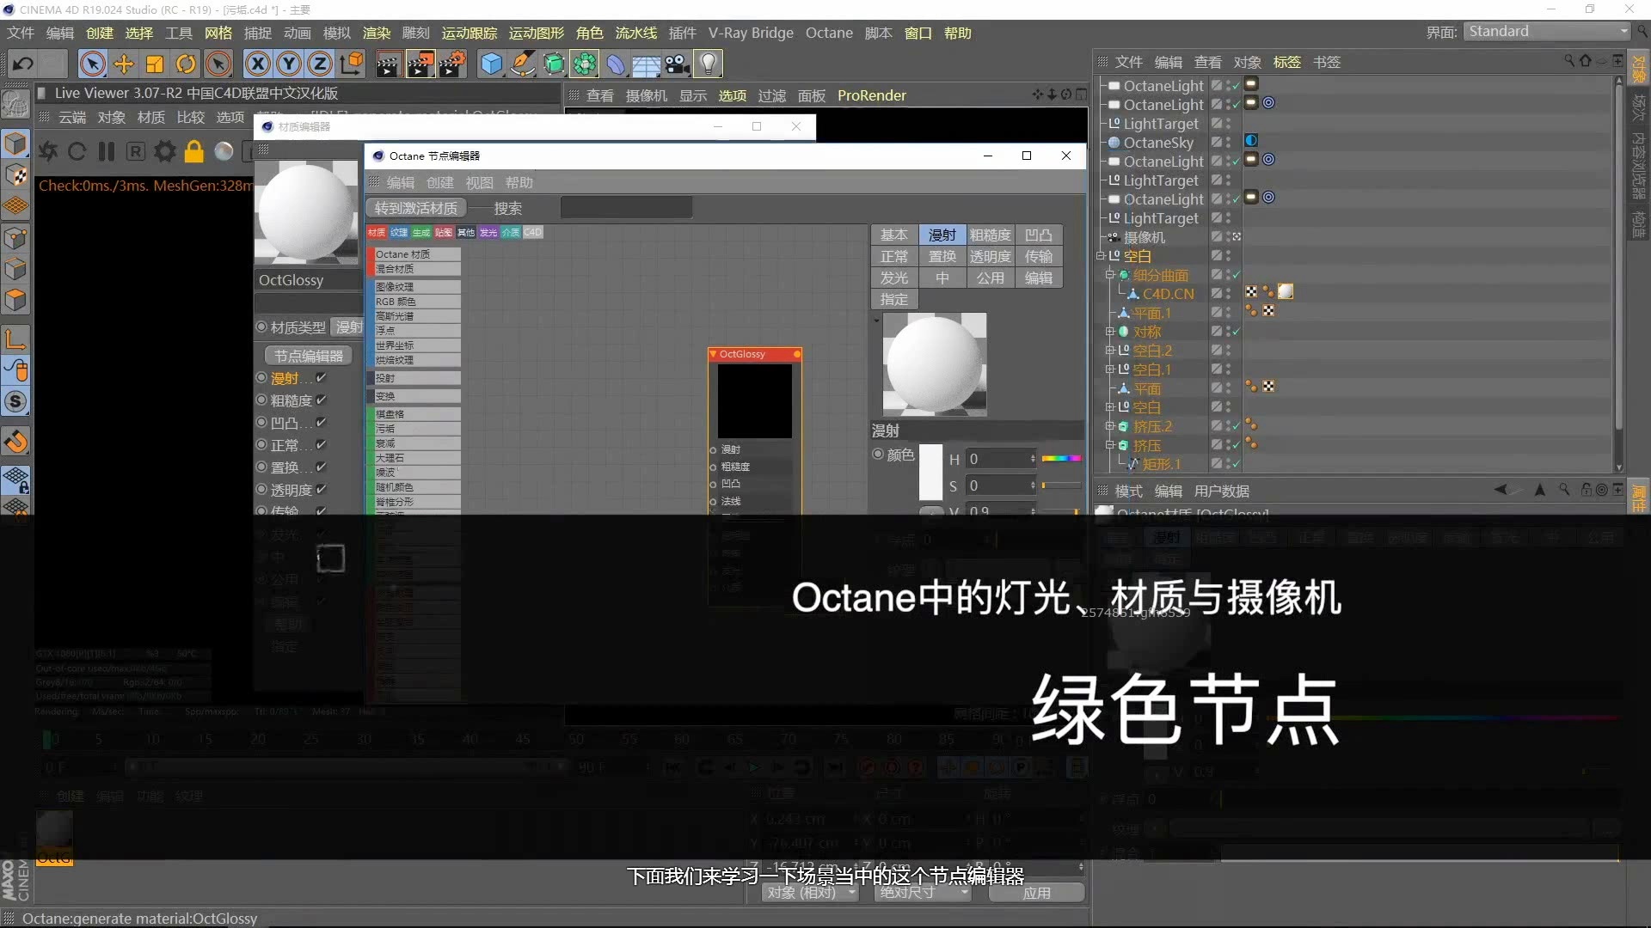1651x928 pixels.
Task: Toggle the X axis lock
Action: click(x=258, y=64)
